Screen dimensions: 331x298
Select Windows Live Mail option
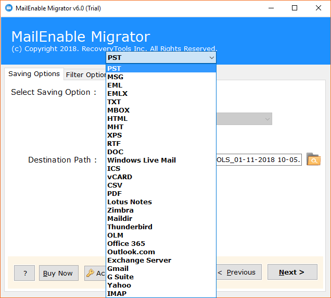(161, 160)
